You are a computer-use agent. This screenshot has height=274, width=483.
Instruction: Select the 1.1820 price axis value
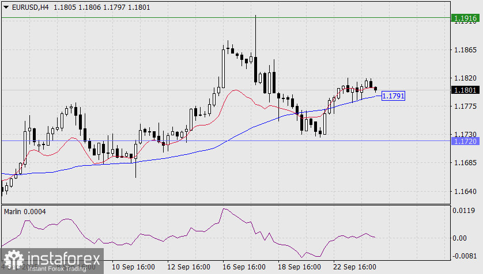point(465,78)
